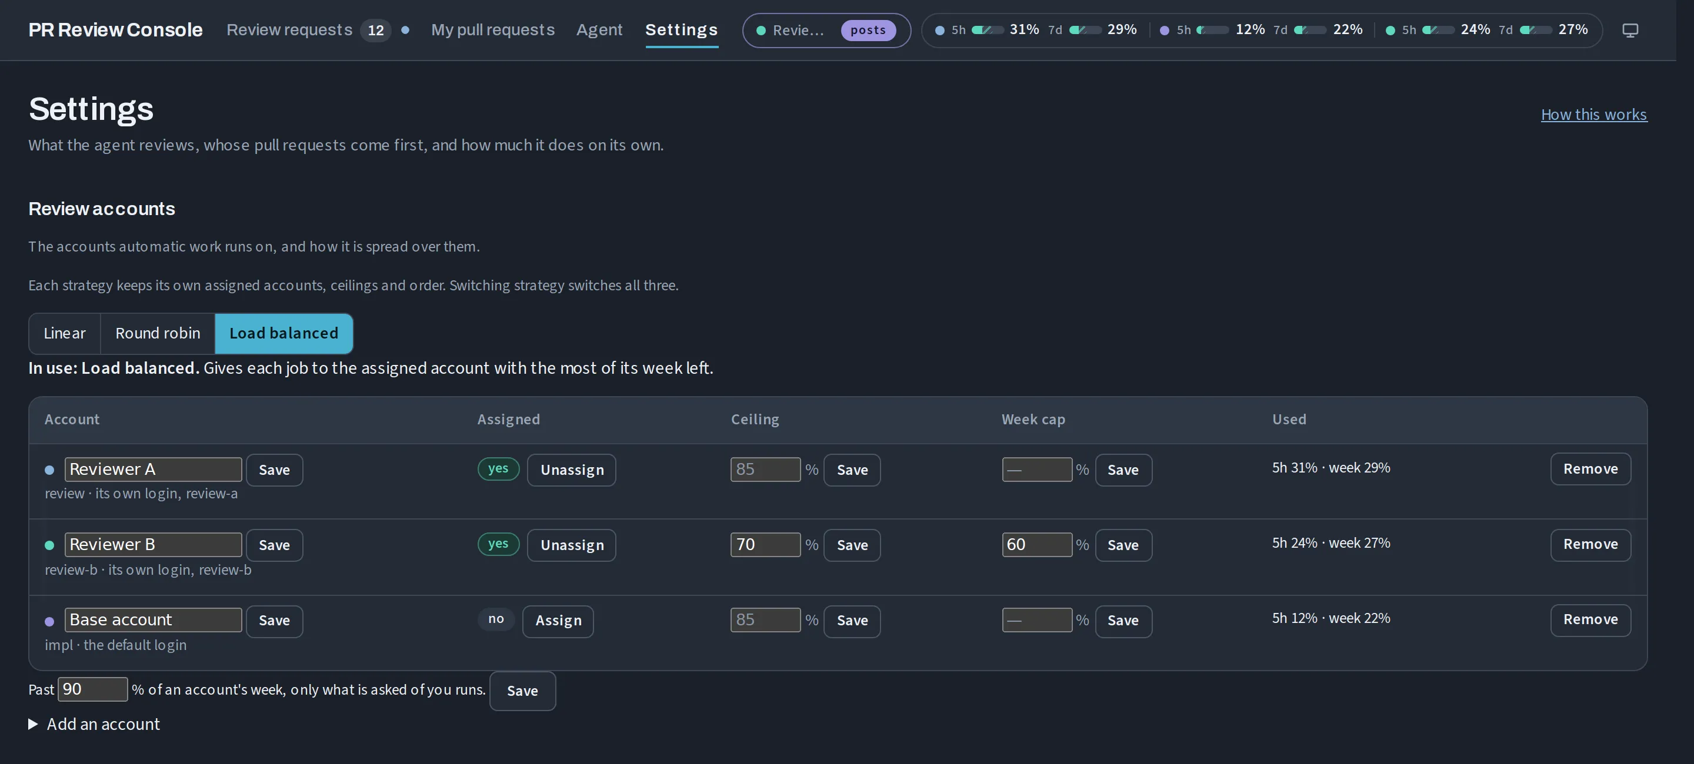The image size is (1694, 764).
Task: Click 'impl · the default login' text
Action: pos(115,646)
